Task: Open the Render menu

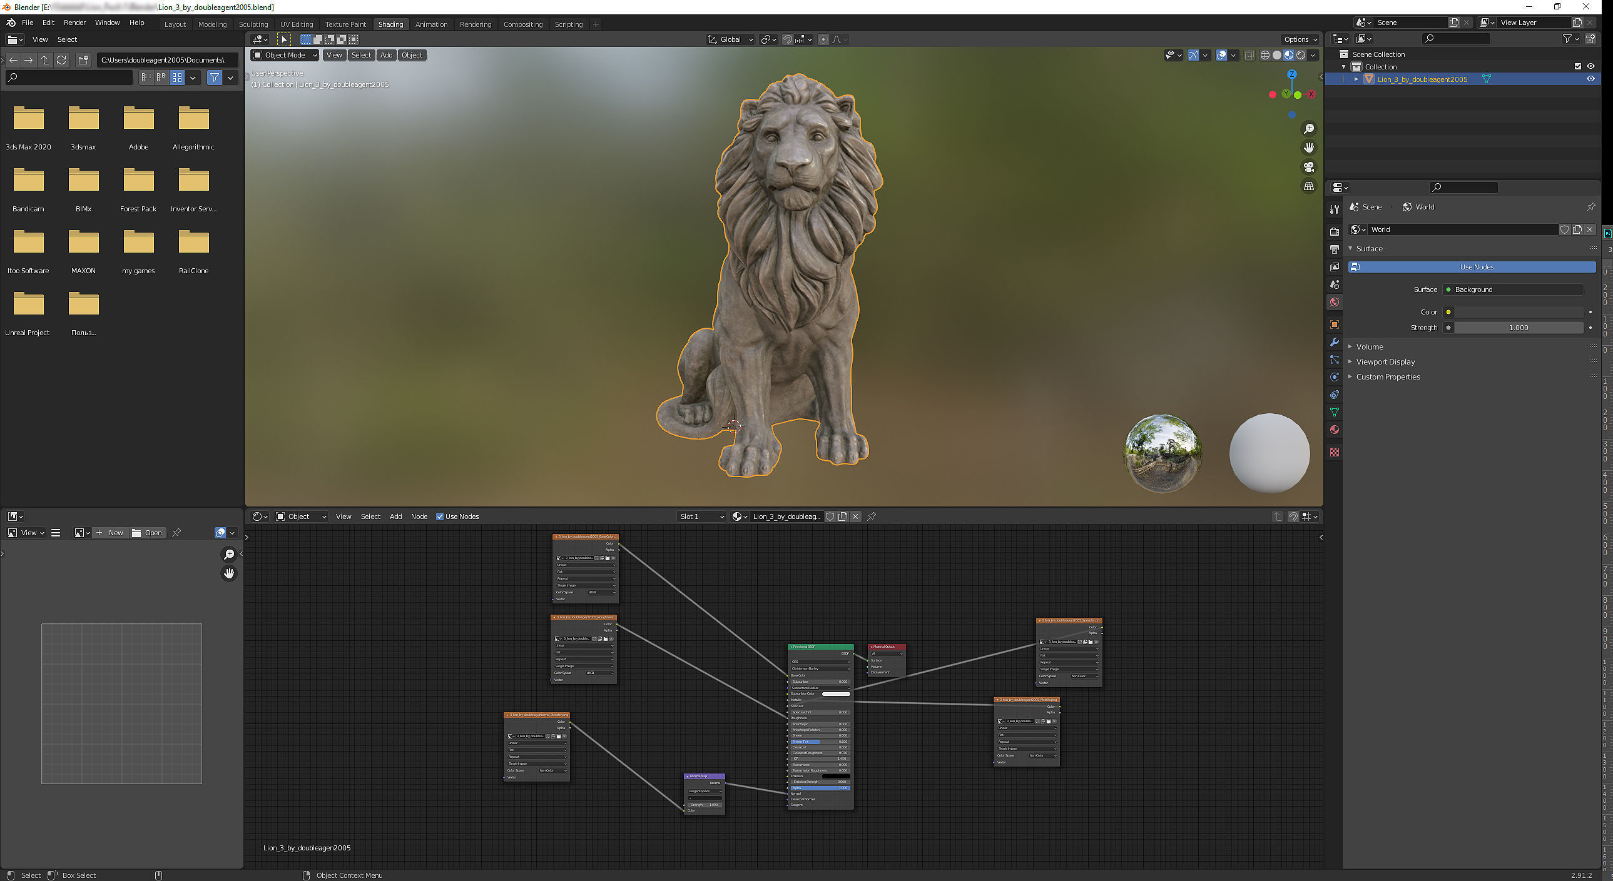Action: 74,23
